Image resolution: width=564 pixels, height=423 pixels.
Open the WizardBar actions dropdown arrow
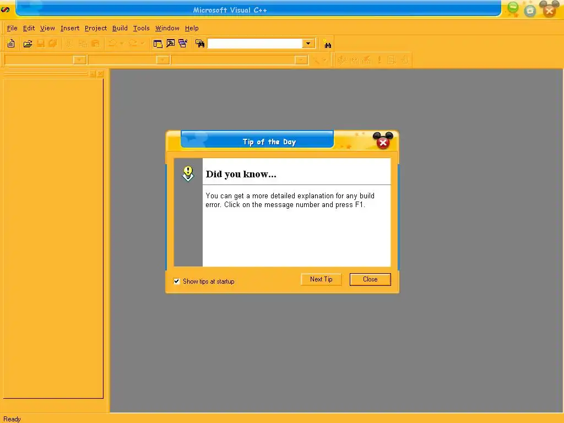point(324,60)
